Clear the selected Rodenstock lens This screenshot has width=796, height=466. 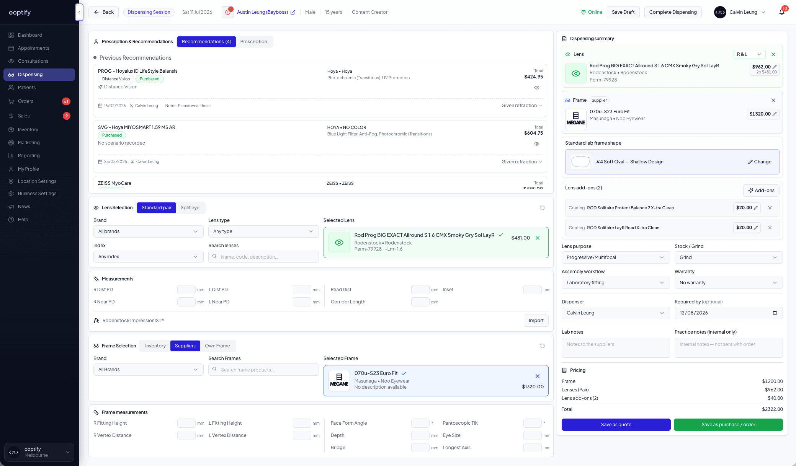pyautogui.click(x=538, y=238)
